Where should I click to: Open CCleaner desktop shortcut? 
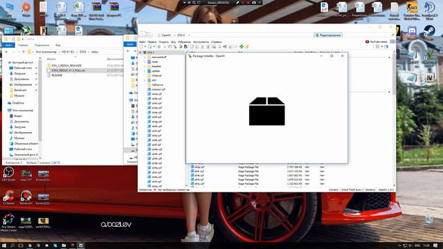point(8,197)
